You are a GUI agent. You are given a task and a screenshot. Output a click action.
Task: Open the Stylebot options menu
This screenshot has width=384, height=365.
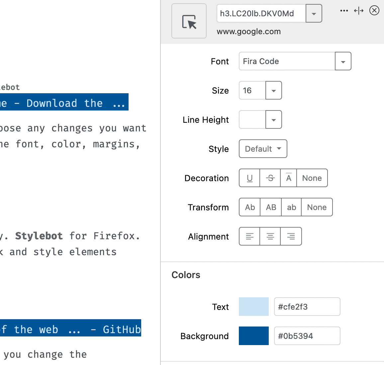tap(344, 10)
